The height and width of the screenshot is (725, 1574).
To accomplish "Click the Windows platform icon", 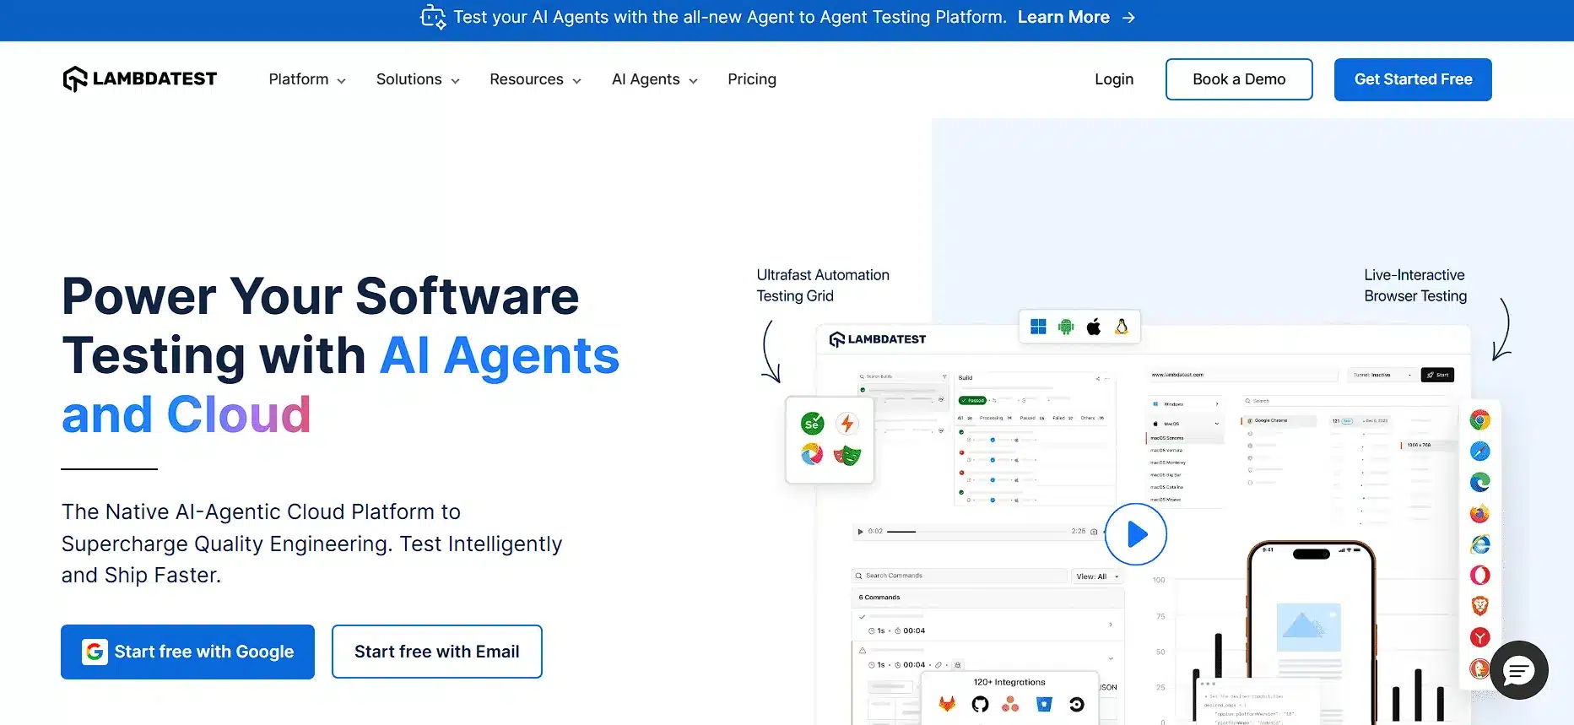I will point(1038,327).
